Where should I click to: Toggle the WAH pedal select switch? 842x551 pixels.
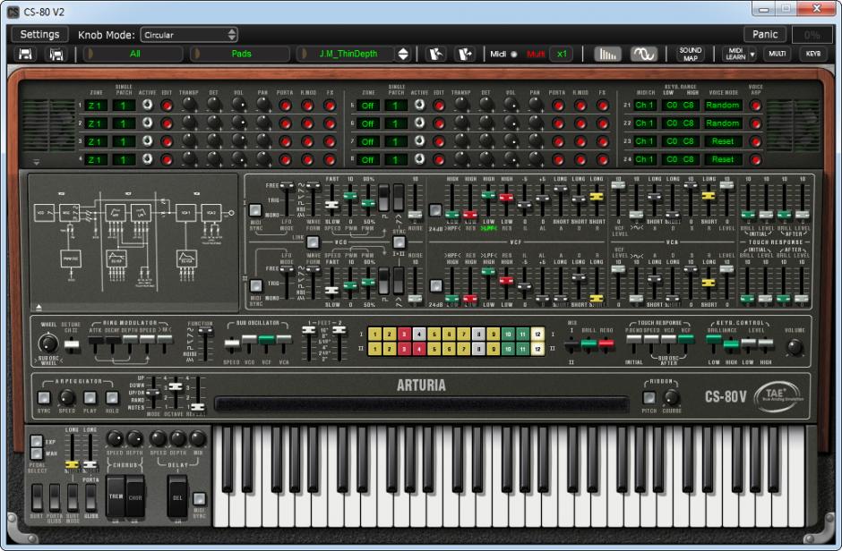(x=36, y=454)
